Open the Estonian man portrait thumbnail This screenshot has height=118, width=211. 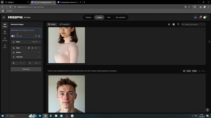coord(67,94)
